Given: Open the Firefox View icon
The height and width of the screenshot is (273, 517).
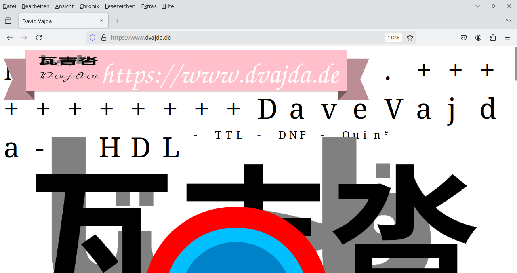Looking at the screenshot, I should (8, 21).
